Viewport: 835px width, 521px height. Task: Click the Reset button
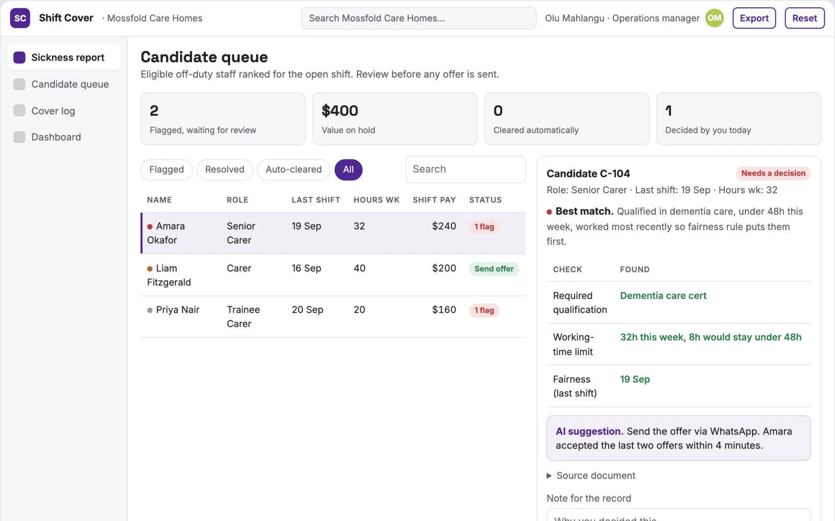click(804, 18)
